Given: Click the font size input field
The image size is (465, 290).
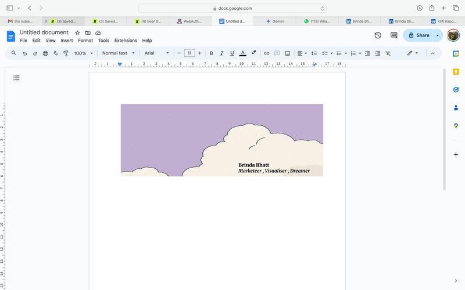Looking at the screenshot, I should (x=189, y=53).
